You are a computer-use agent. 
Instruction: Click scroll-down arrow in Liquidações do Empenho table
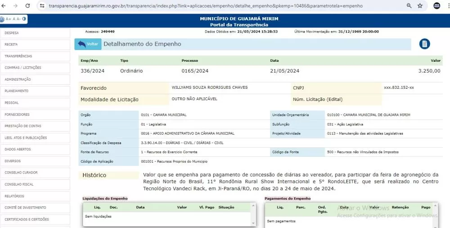coord(253,223)
